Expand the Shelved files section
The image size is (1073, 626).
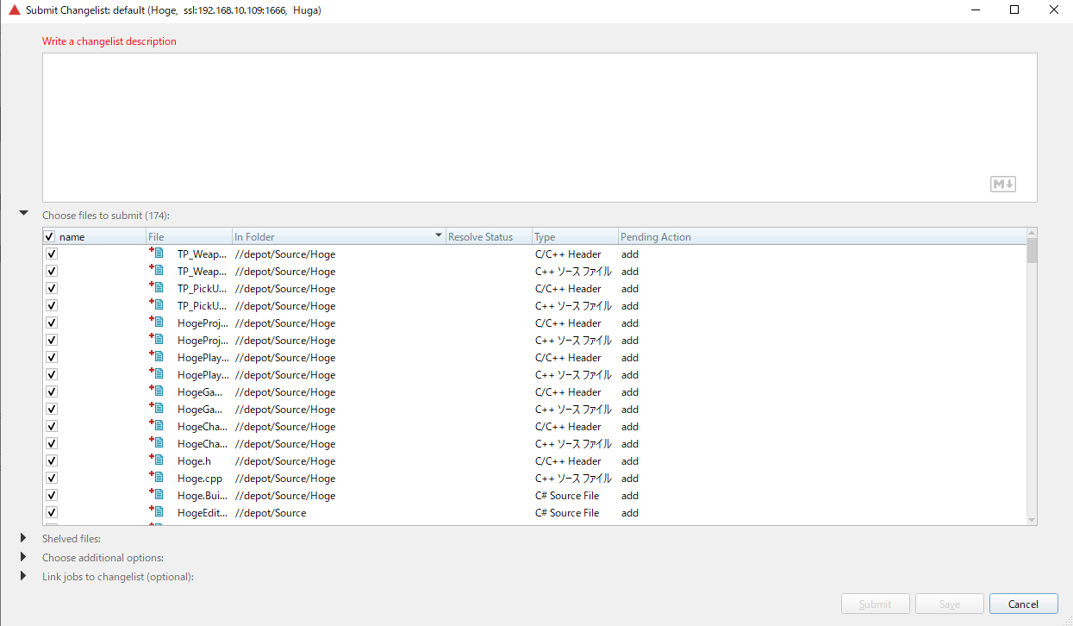coord(23,538)
